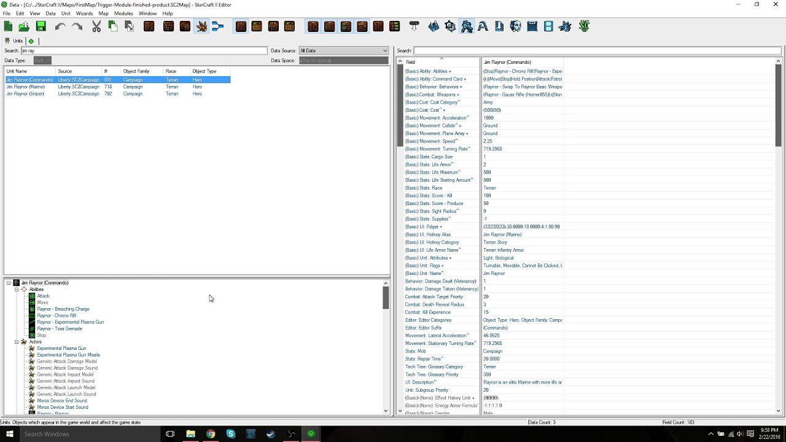Image resolution: width=786 pixels, height=442 pixels.
Task: Click the object tree panel vertical scrollbar
Action: (x=386, y=347)
